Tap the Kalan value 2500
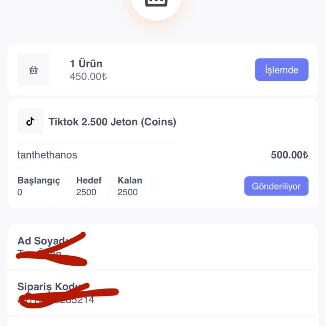This screenshot has height=326, width=326. 127,192
